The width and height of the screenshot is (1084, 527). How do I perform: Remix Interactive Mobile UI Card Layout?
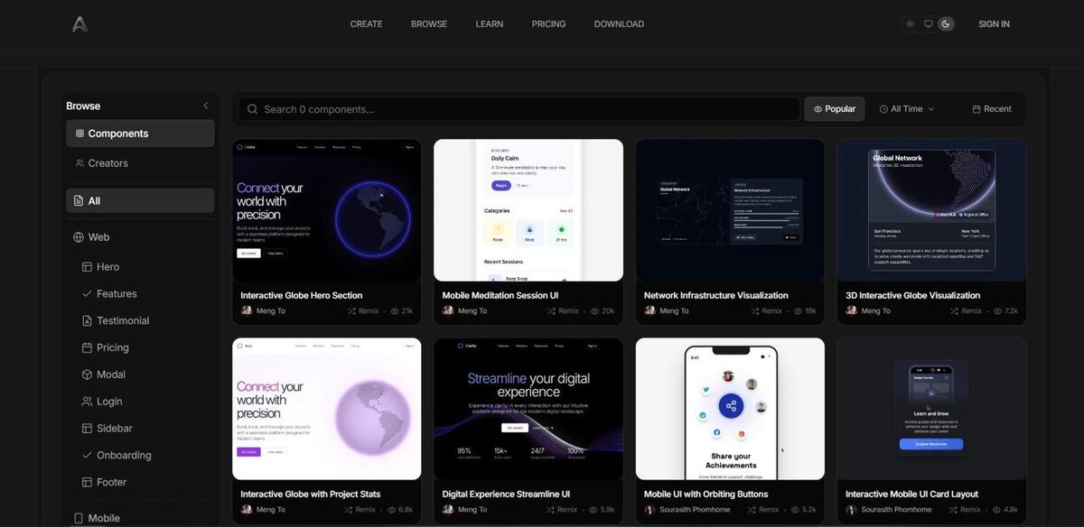pos(966,510)
